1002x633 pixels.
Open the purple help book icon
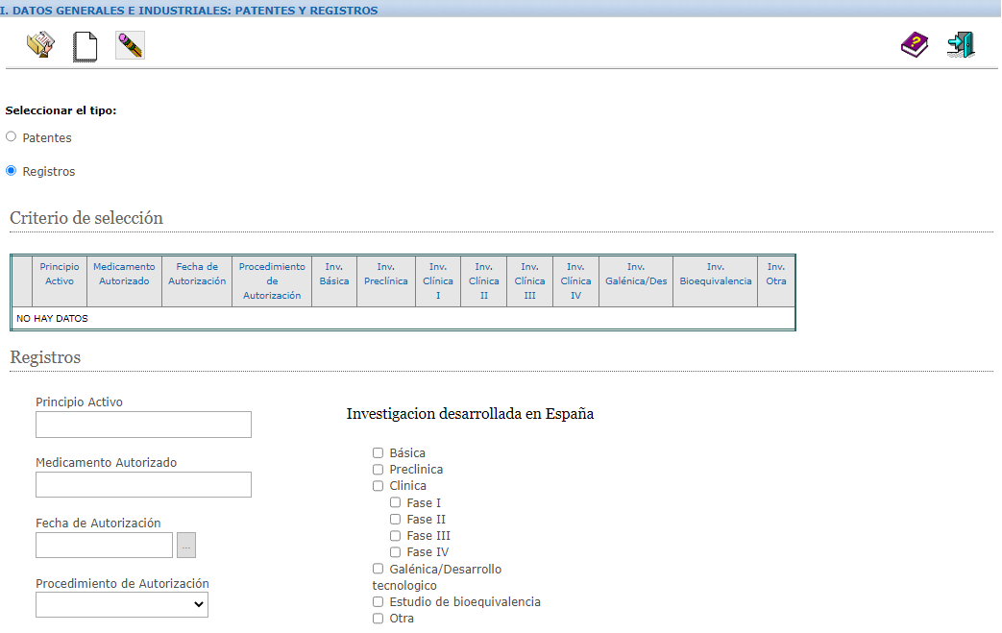point(914,45)
